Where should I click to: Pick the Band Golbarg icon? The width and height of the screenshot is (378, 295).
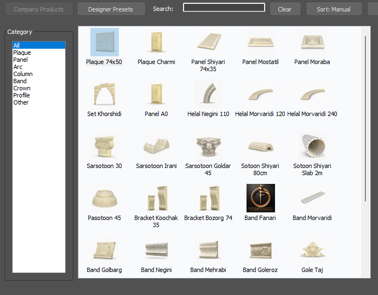105,250
